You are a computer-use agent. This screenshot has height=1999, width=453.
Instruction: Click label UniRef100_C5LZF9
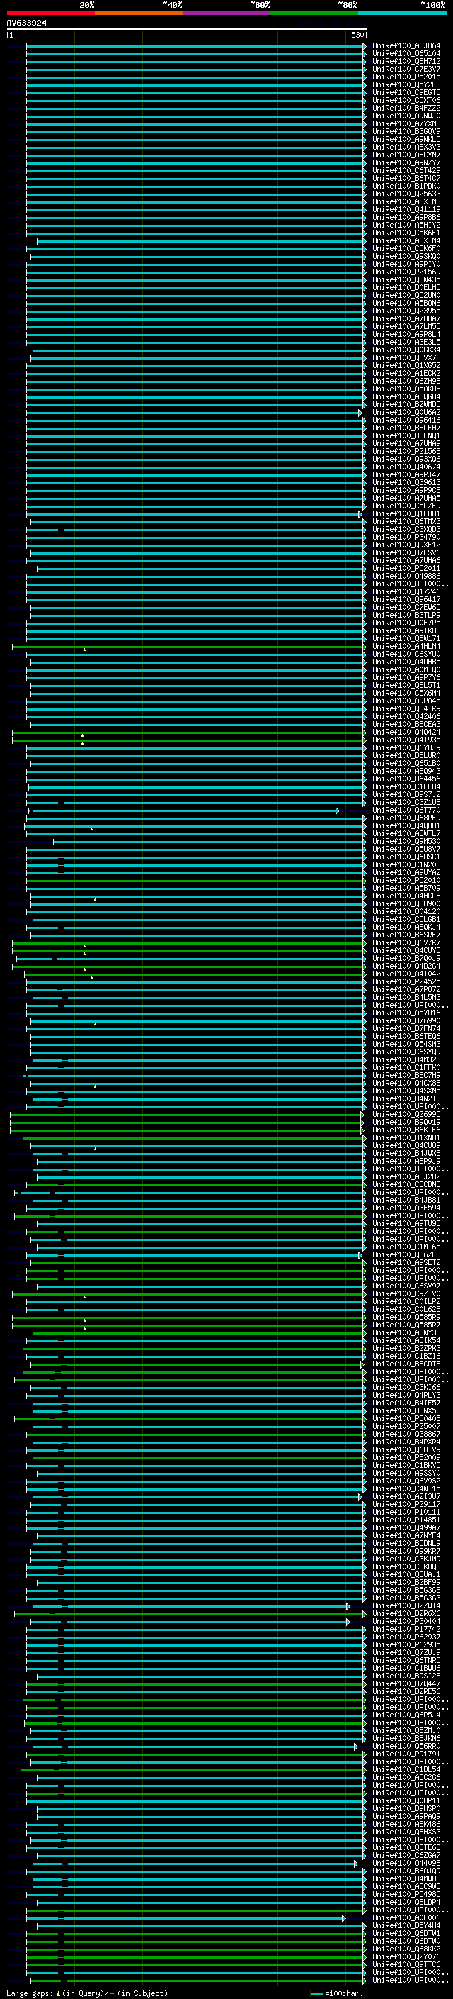pyautogui.click(x=406, y=506)
